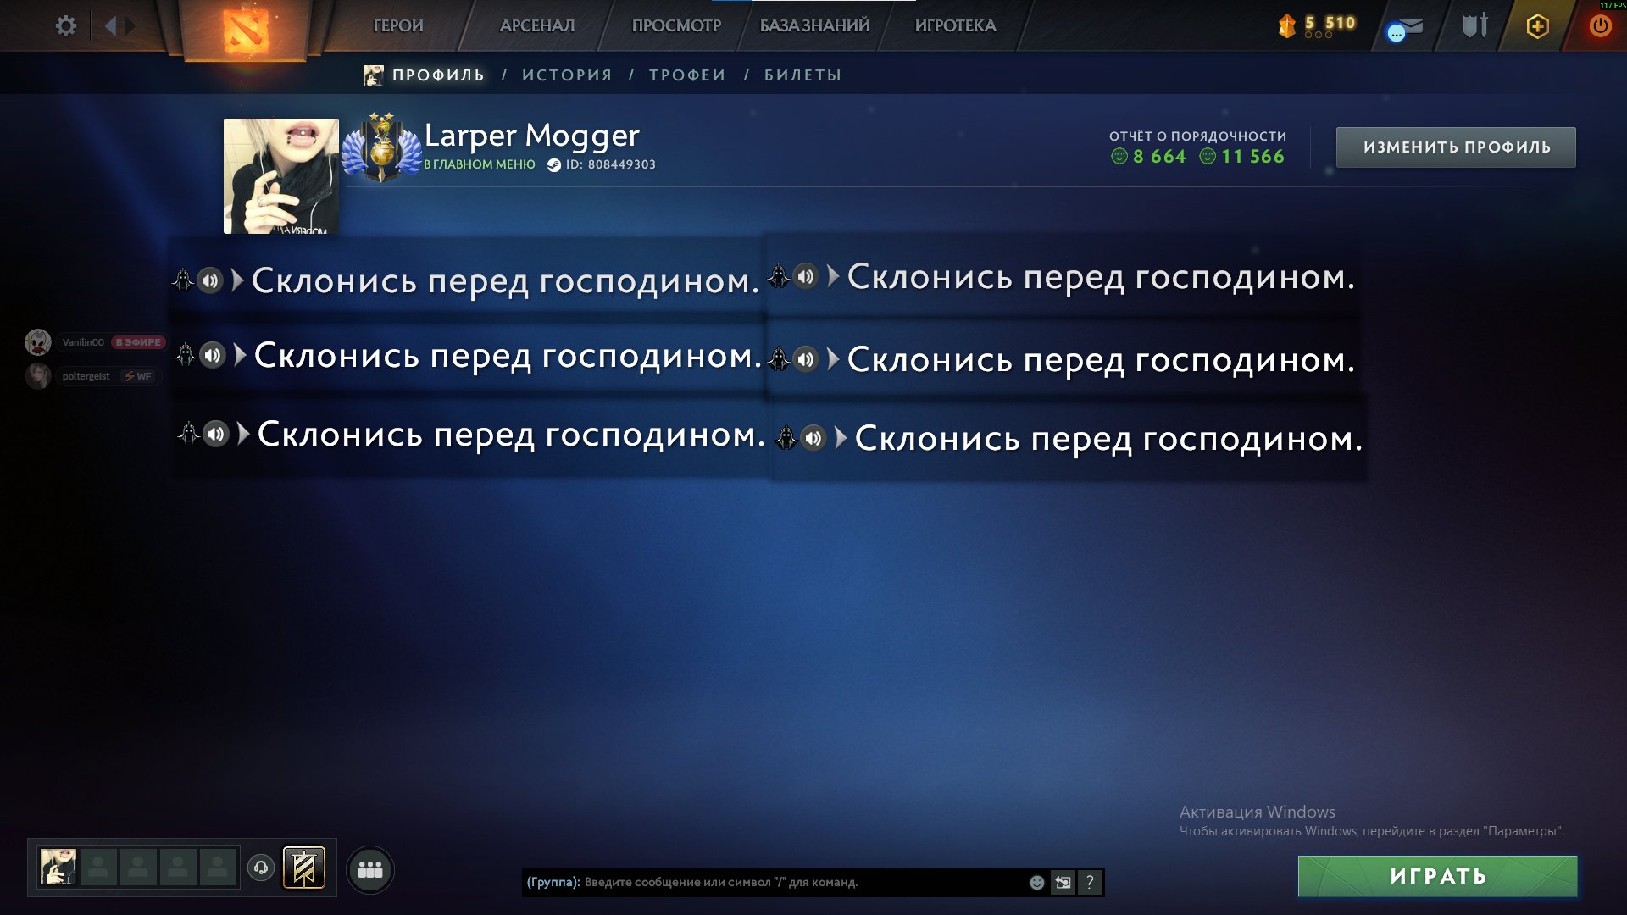Expand the arrow on bottom-right voice line

841,438
